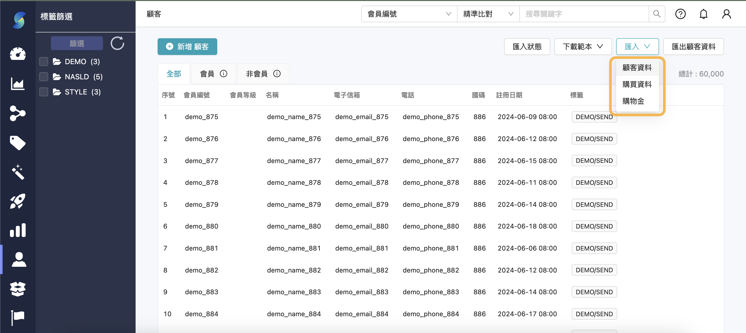746x333 pixels.
Task: Select the rocket campaign icon in sidebar
Action: 18,201
